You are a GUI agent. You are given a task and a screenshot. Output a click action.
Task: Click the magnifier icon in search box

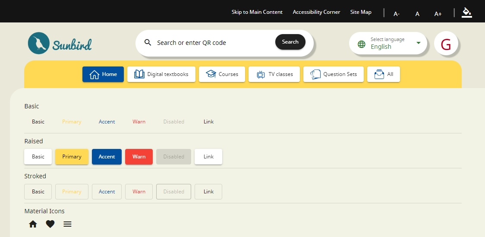pyautogui.click(x=148, y=42)
